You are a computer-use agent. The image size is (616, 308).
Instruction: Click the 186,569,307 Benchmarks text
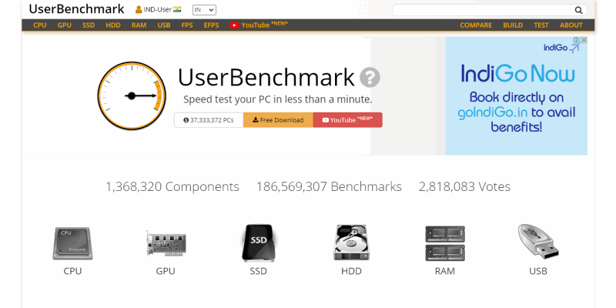pyautogui.click(x=329, y=186)
